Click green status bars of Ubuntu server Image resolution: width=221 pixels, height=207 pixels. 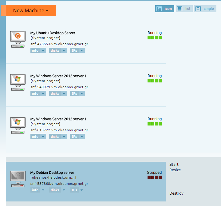tap(154, 38)
